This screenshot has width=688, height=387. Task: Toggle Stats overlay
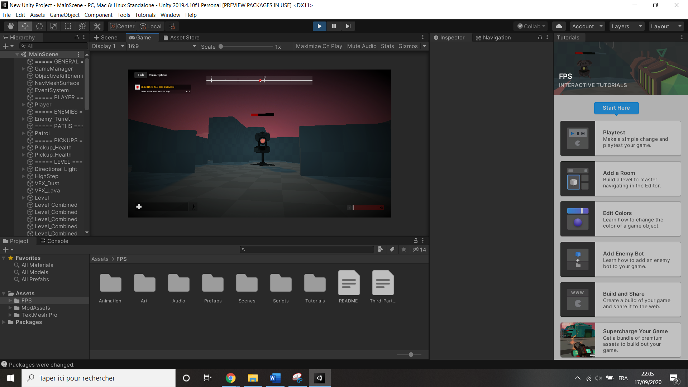coord(387,46)
